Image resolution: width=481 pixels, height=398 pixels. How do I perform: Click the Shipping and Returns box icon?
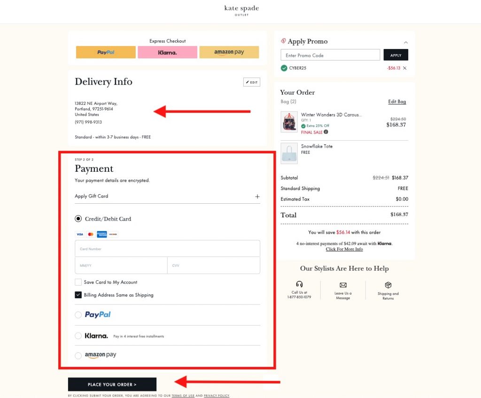tap(388, 285)
